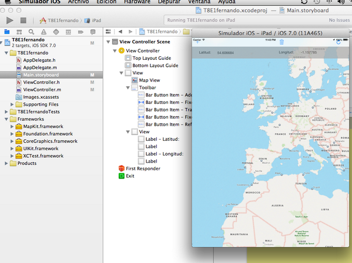This screenshot has height=263, width=352.
Task: Open Images.xcassets
Action: pyautogui.click(x=41, y=97)
